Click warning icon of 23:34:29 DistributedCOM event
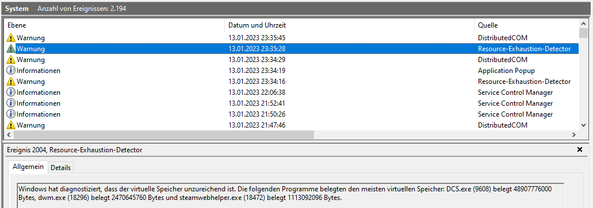The height and width of the screenshot is (208, 593). [11, 60]
